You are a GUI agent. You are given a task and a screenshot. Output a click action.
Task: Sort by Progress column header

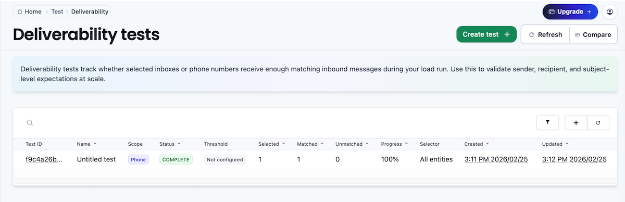(x=395, y=144)
